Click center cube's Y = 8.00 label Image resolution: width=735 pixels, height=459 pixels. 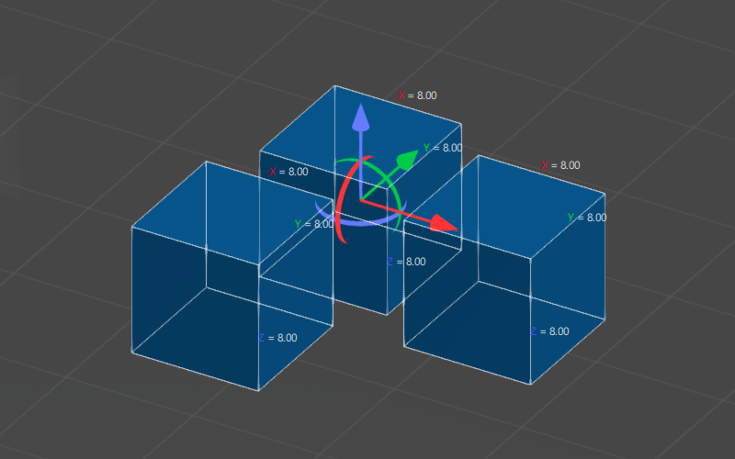pos(442,148)
